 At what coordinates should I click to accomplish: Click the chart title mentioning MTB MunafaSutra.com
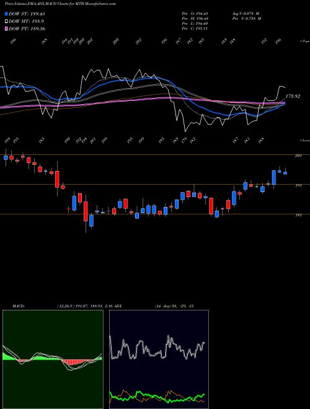pyautogui.click(x=60, y=4)
